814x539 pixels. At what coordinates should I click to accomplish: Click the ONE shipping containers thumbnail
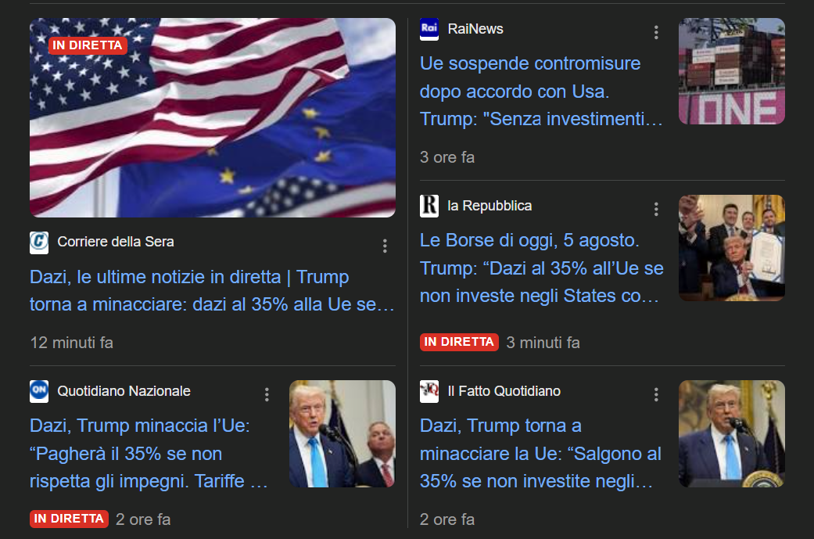point(731,71)
